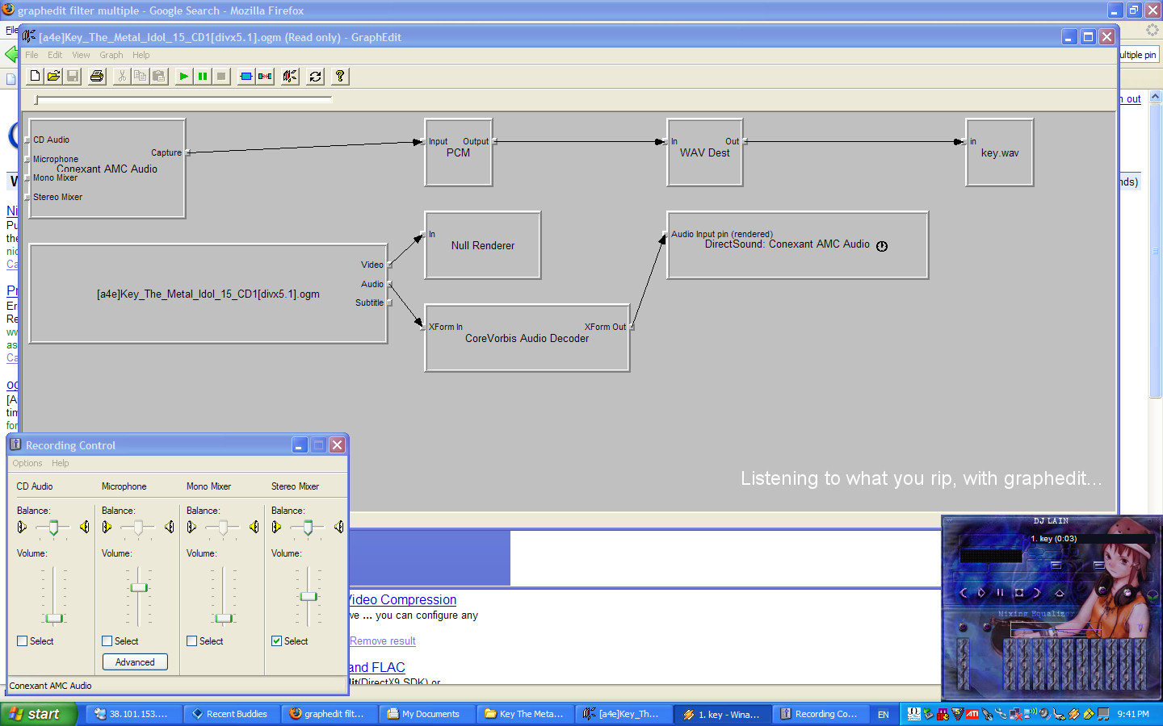Click the Microphone Advanced button
This screenshot has height=726, width=1163.
click(135, 662)
